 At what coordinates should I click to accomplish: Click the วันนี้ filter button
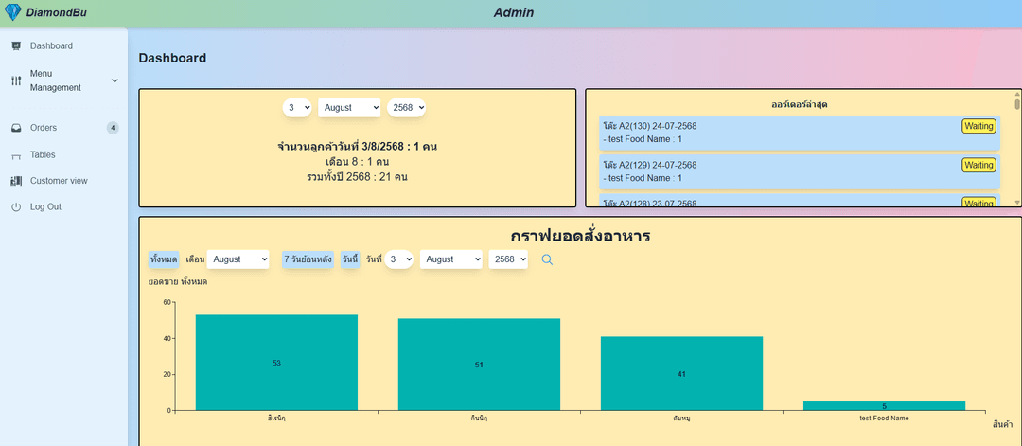[350, 259]
